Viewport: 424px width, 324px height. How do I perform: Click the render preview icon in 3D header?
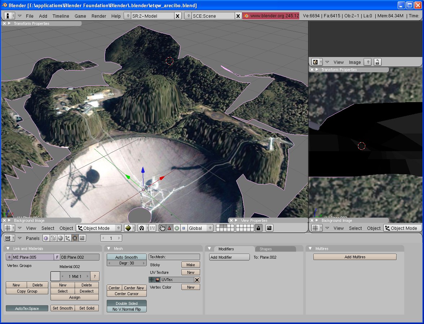pos(269,228)
